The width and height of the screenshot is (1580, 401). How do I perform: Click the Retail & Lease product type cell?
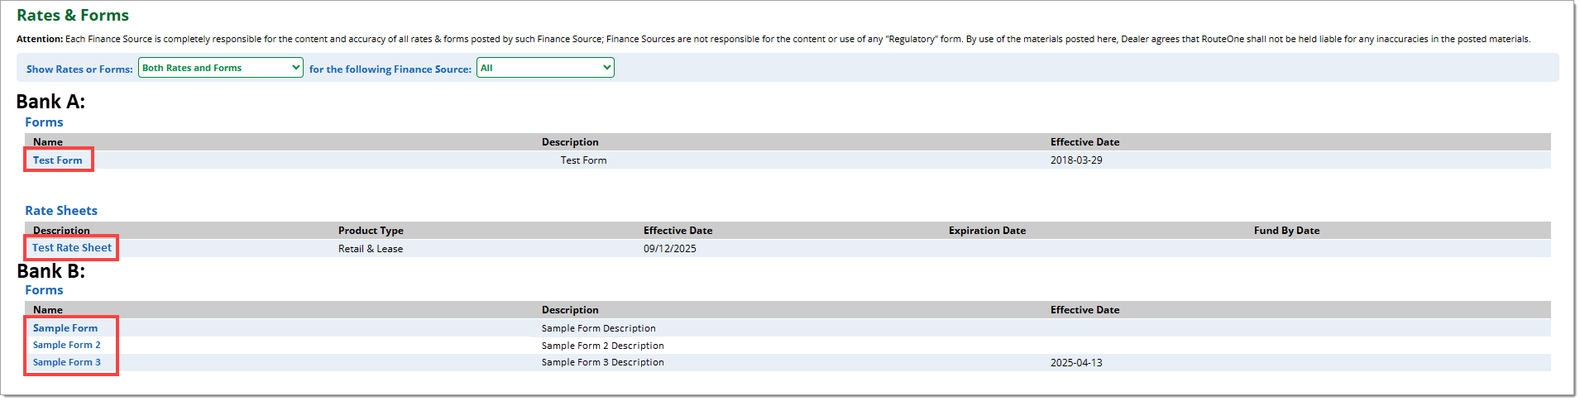tap(371, 249)
